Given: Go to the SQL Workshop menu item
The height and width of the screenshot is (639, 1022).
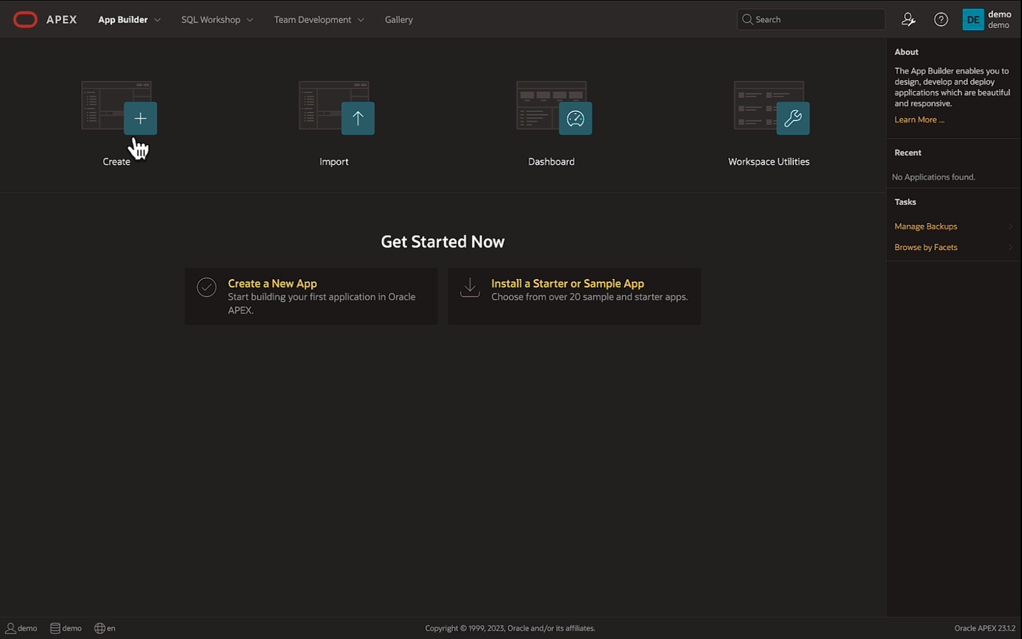Looking at the screenshot, I should click(x=210, y=19).
